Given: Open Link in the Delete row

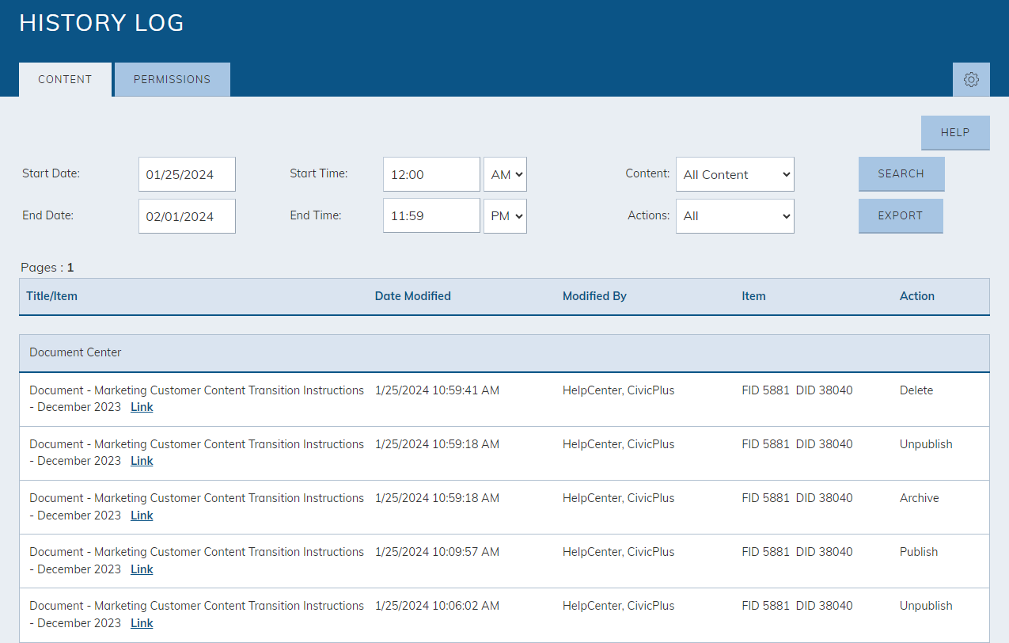Looking at the screenshot, I should pyautogui.click(x=142, y=407).
